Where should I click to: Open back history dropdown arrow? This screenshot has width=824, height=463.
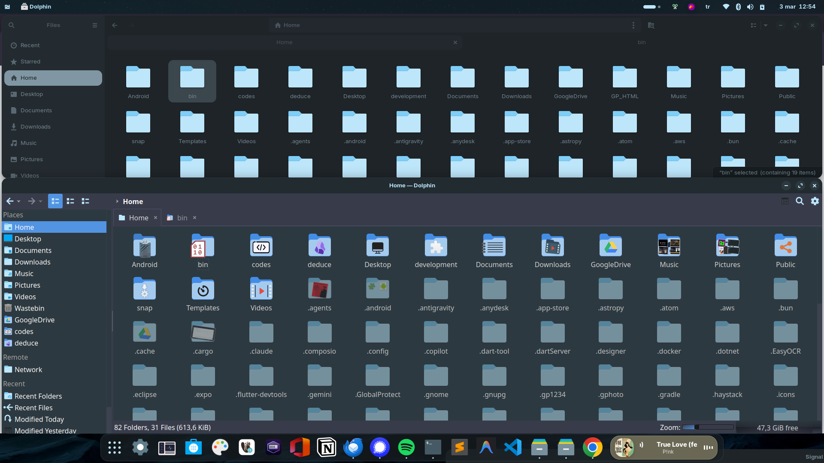point(19,201)
